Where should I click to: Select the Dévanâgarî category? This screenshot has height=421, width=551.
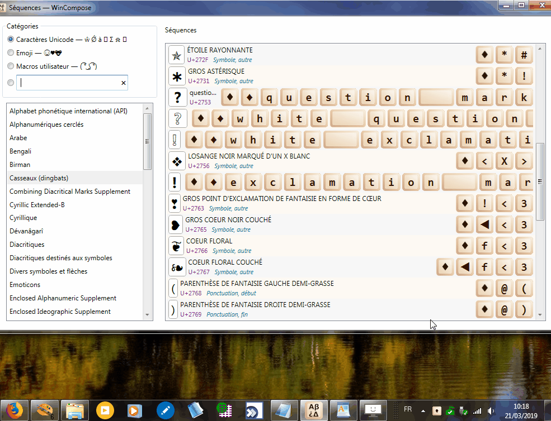coord(75,231)
